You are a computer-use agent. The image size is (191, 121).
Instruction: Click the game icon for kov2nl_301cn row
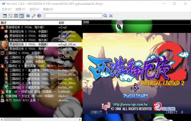[x=6, y=74]
